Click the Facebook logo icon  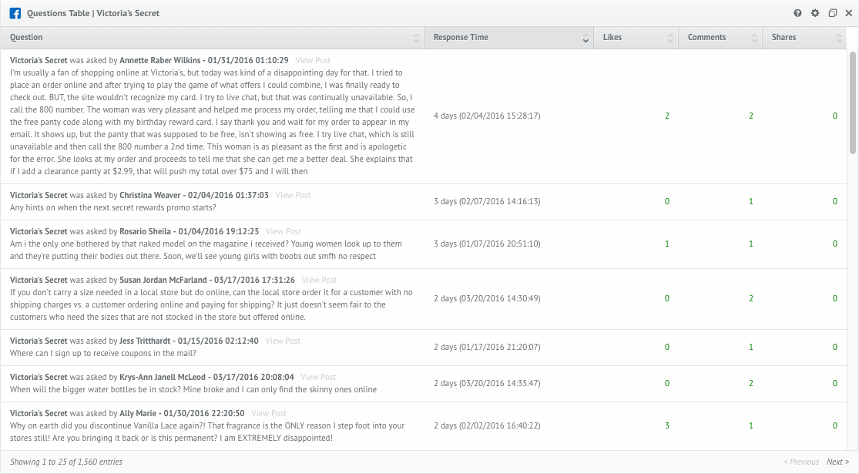click(x=15, y=13)
